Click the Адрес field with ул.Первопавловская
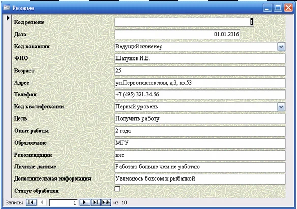297x209 pixels. click(200, 83)
